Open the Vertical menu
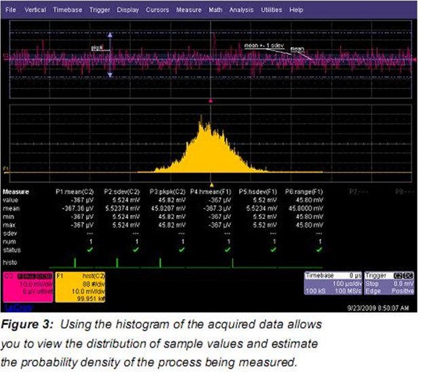421x372 pixels. pyautogui.click(x=35, y=11)
